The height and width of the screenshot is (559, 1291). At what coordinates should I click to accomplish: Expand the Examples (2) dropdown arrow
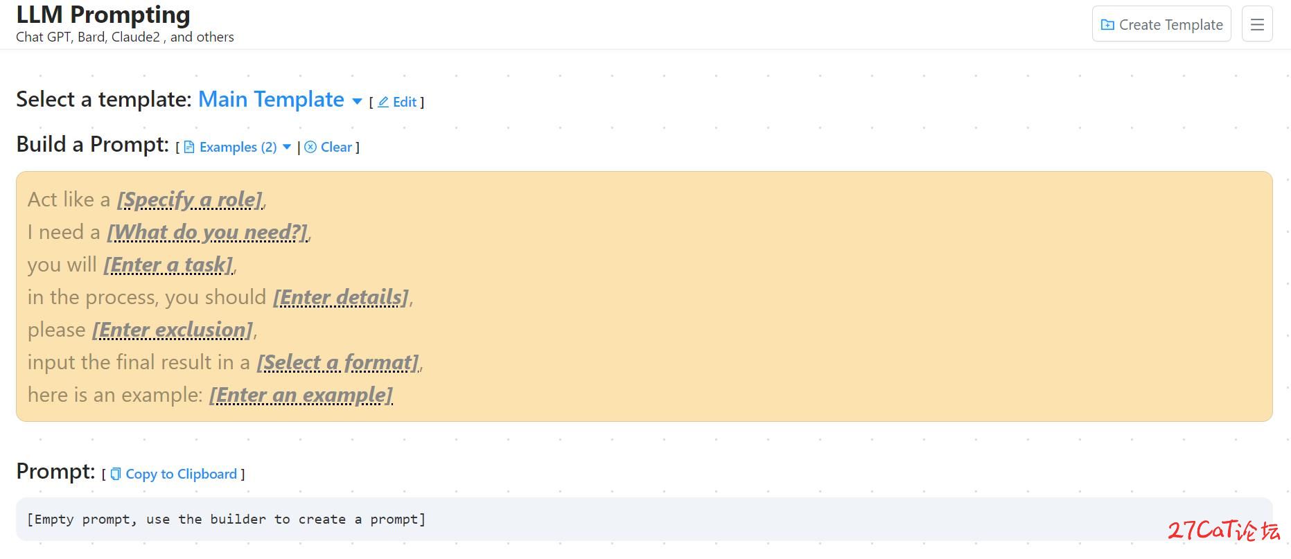[x=287, y=147]
